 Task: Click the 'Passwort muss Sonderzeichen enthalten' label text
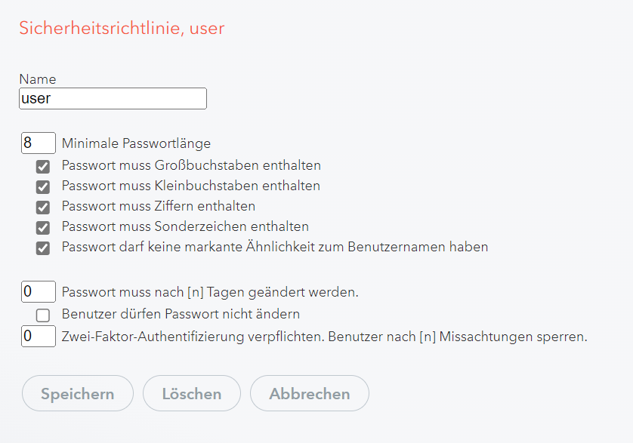click(185, 226)
